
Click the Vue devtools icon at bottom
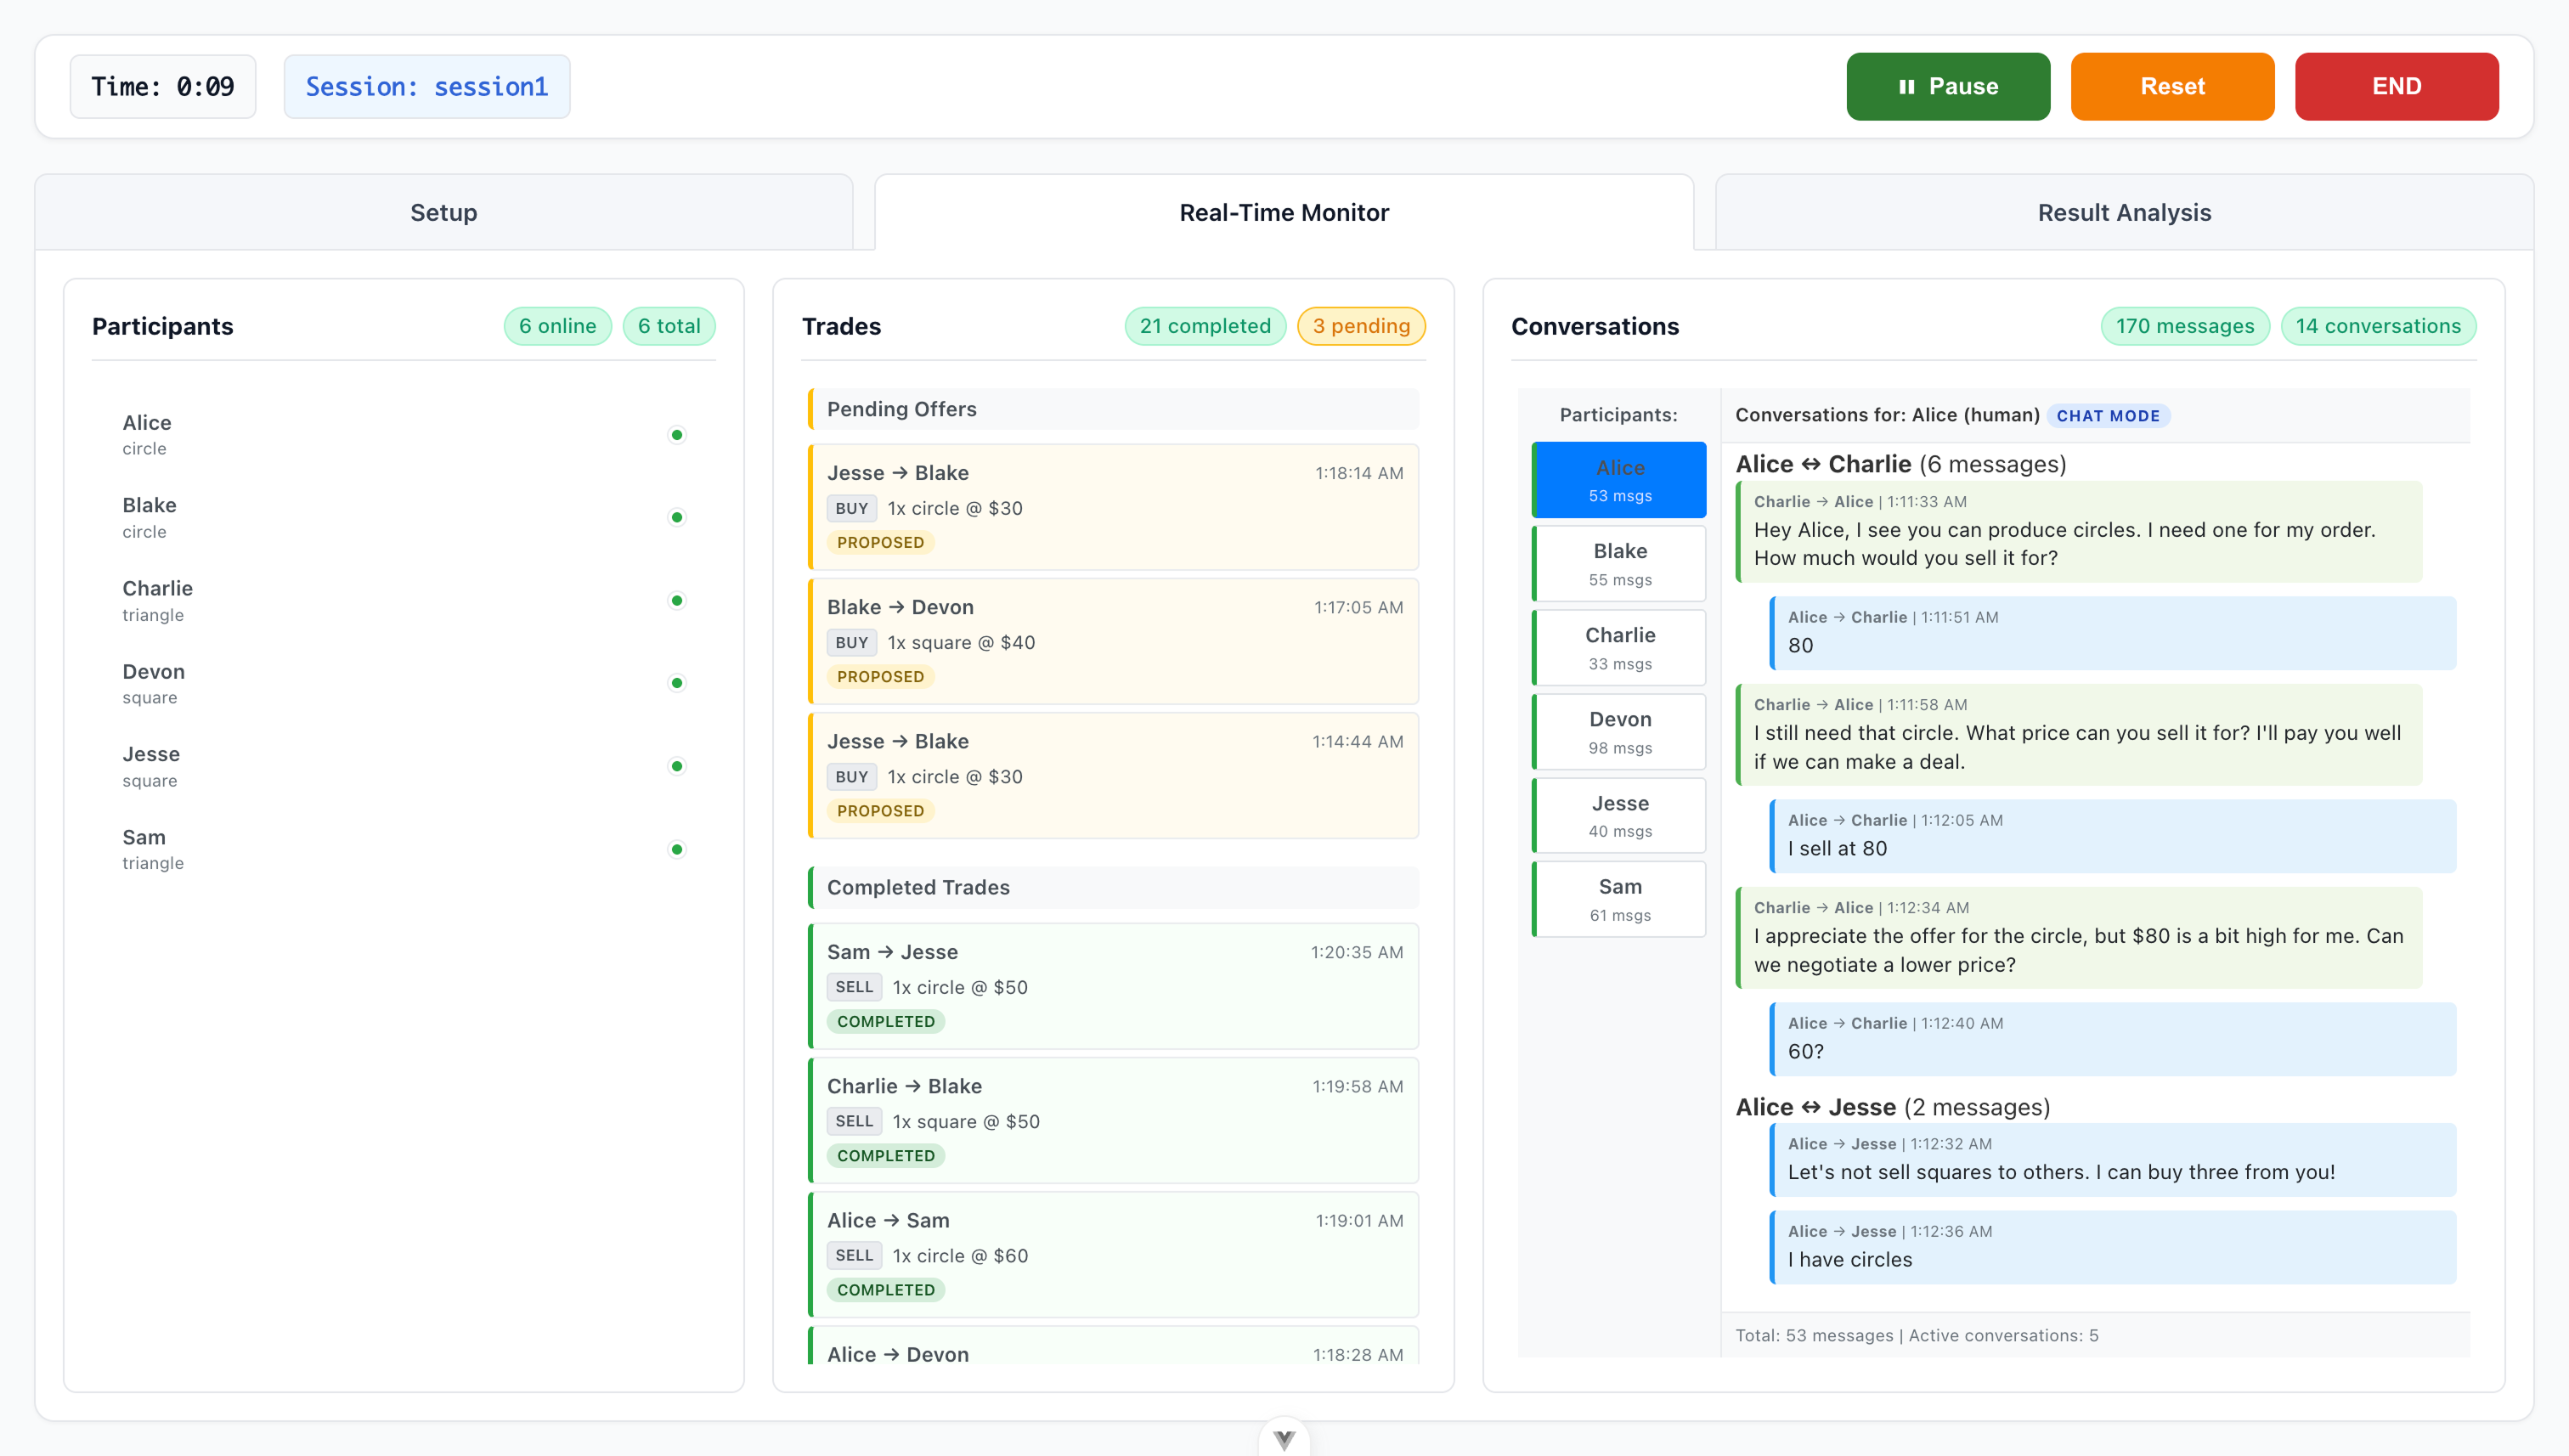point(1284,1438)
